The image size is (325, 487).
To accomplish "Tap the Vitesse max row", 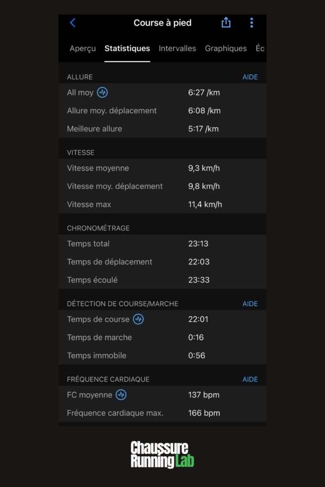I will (x=162, y=205).
